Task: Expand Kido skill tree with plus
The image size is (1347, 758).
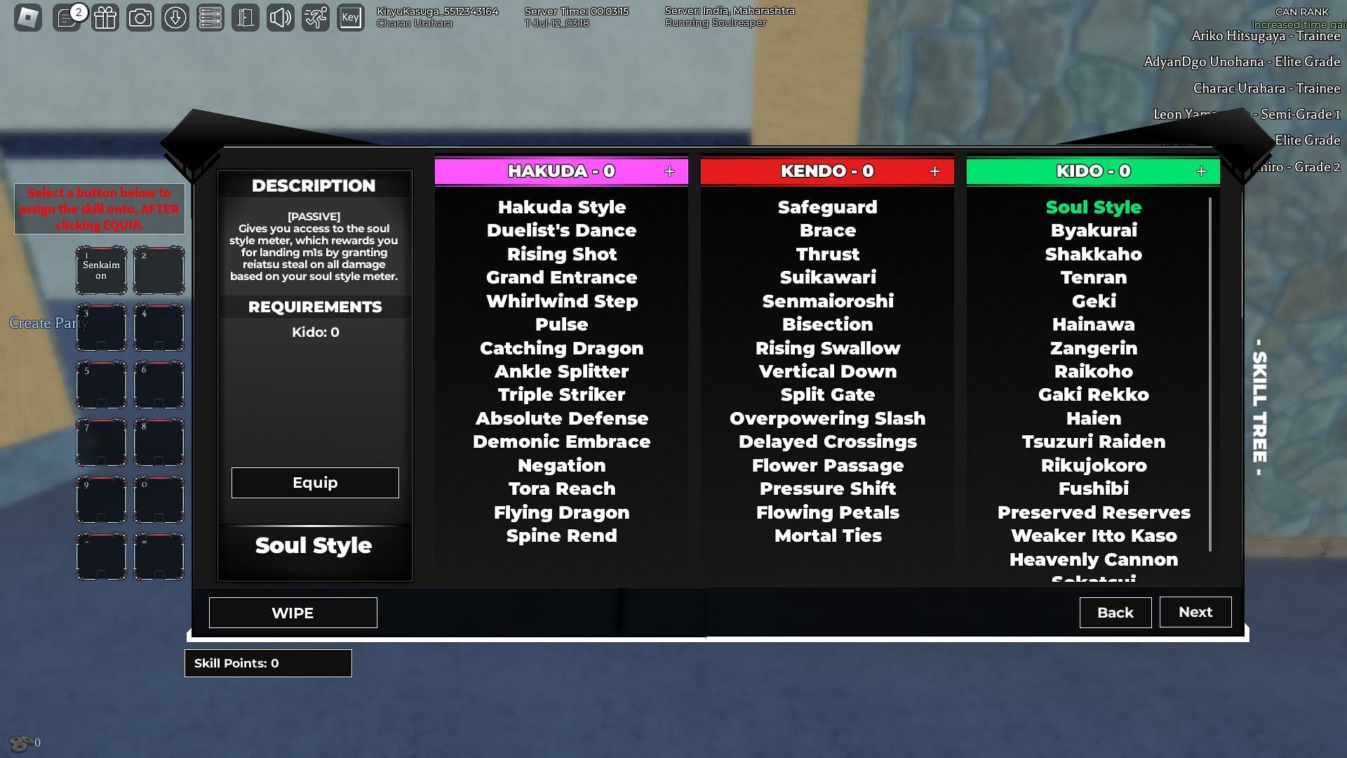Action: coord(1201,171)
